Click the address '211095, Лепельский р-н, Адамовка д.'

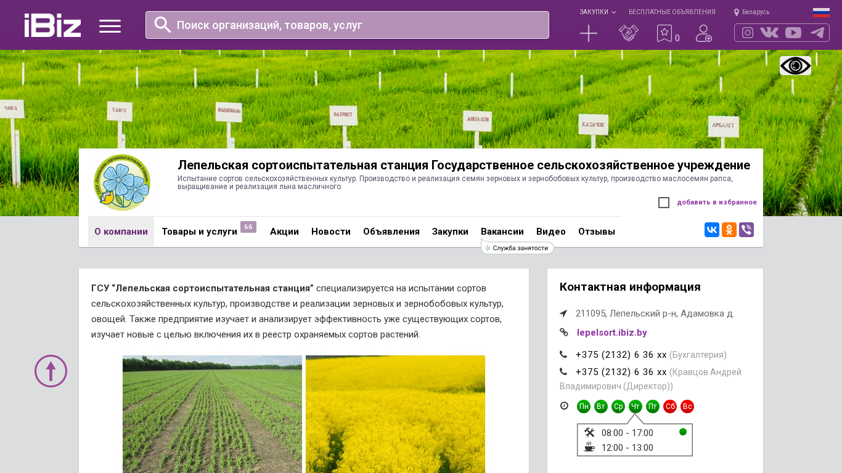click(x=655, y=313)
